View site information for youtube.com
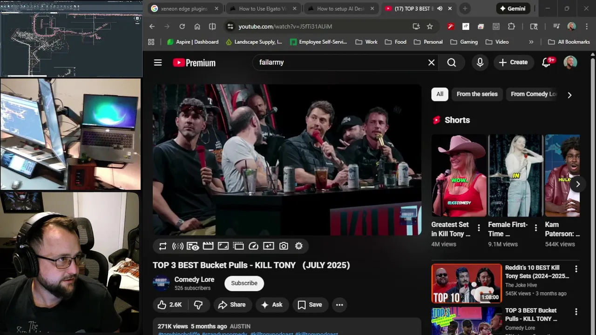596x335 pixels. tap(230, 27)
